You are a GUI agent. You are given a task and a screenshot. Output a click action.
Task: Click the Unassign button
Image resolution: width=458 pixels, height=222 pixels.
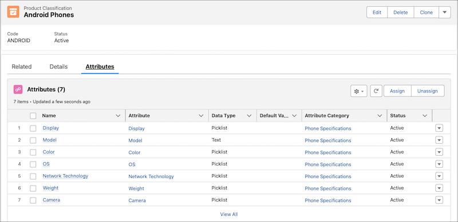click(x=428, y=91)
